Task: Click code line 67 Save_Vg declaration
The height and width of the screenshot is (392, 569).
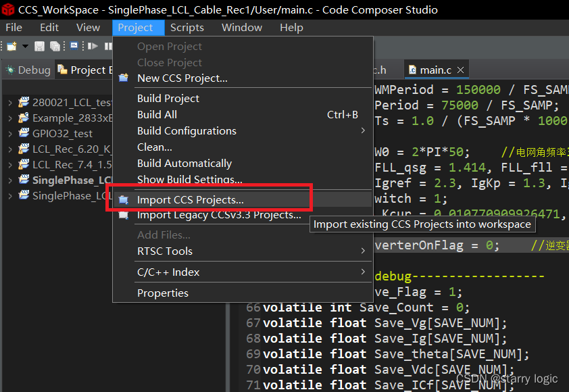Action: pos(385,323)
